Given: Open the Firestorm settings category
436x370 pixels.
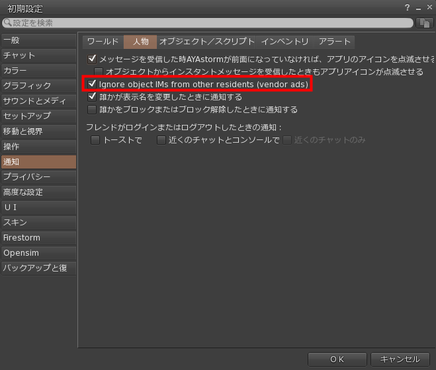Looking at the screenshot, I should (x=38, y=238).
